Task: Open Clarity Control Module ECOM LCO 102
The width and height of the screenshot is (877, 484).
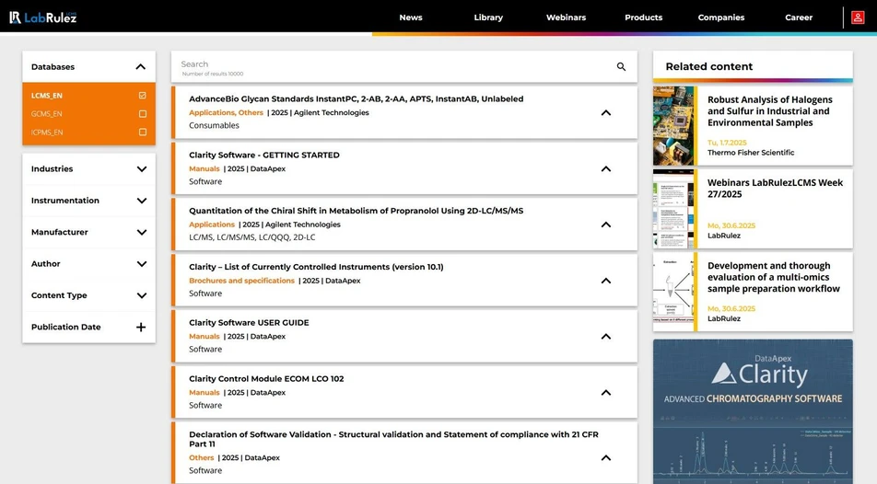Action: click(266, 378)
